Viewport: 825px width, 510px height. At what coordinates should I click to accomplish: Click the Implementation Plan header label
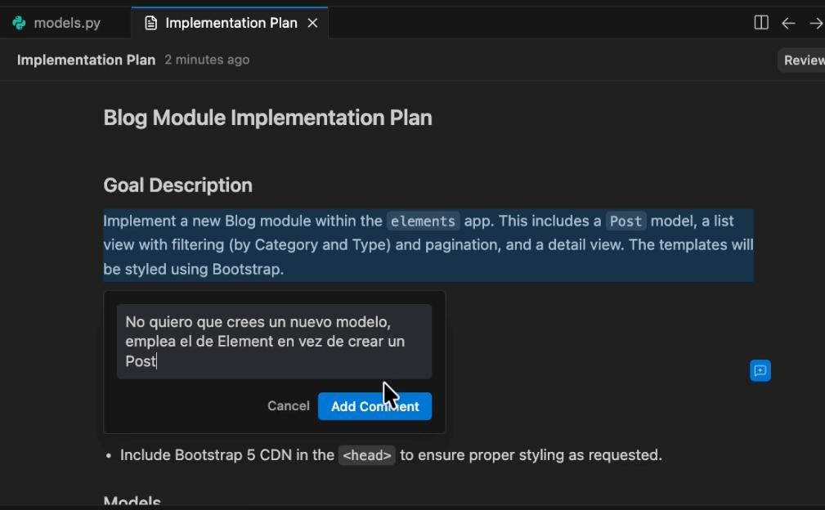pyautogui.click(x=86, y=60)
